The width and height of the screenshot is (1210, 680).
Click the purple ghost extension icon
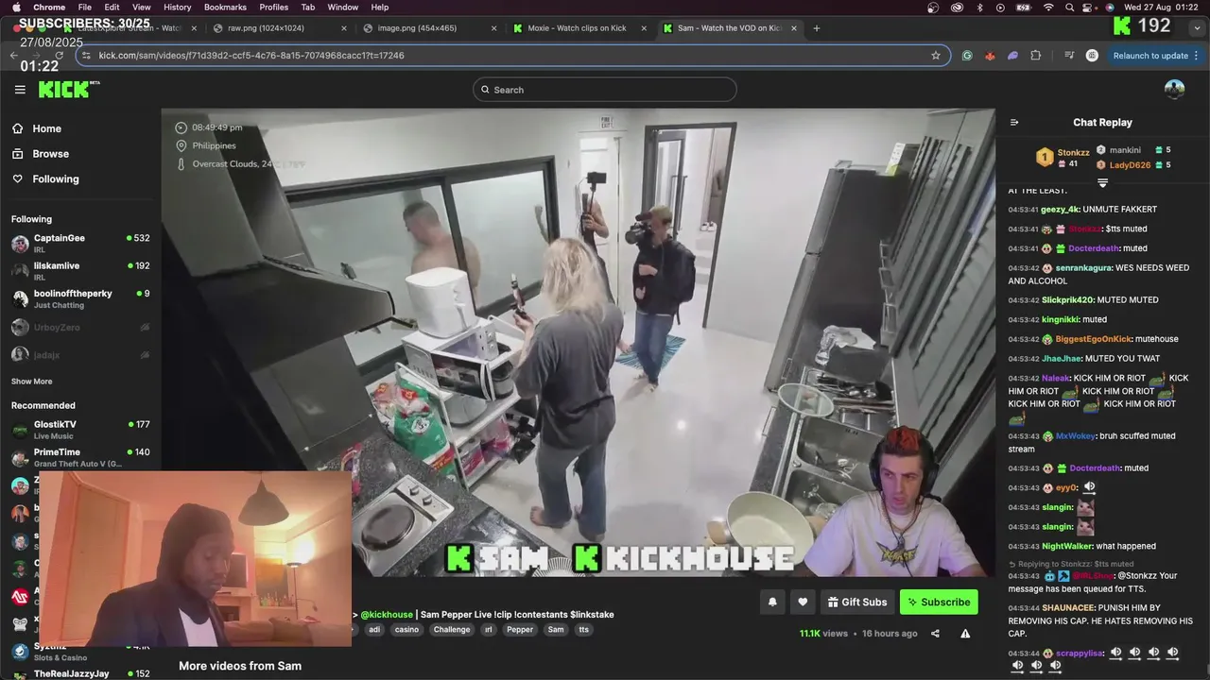1012,56
